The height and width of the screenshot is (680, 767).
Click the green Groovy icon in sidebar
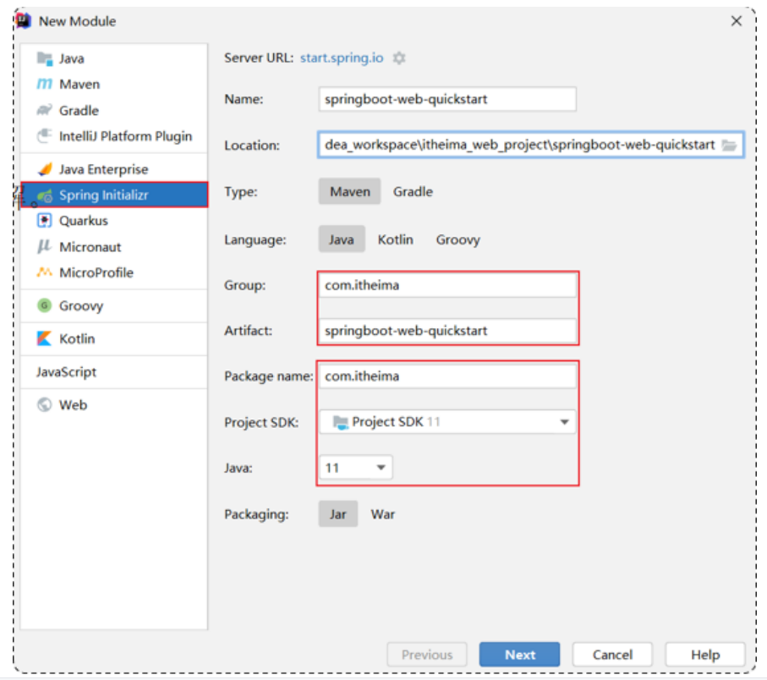45,306
